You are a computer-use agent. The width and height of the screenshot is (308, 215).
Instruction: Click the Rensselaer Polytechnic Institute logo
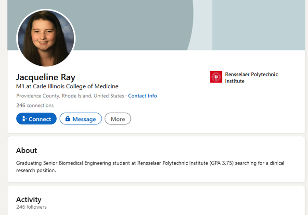coord(216,77)
